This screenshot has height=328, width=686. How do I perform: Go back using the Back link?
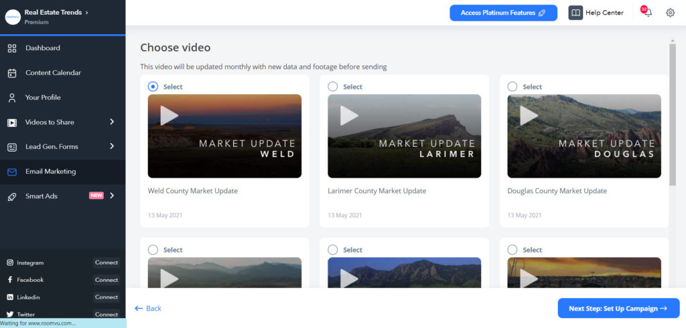(x=148, y=309)
